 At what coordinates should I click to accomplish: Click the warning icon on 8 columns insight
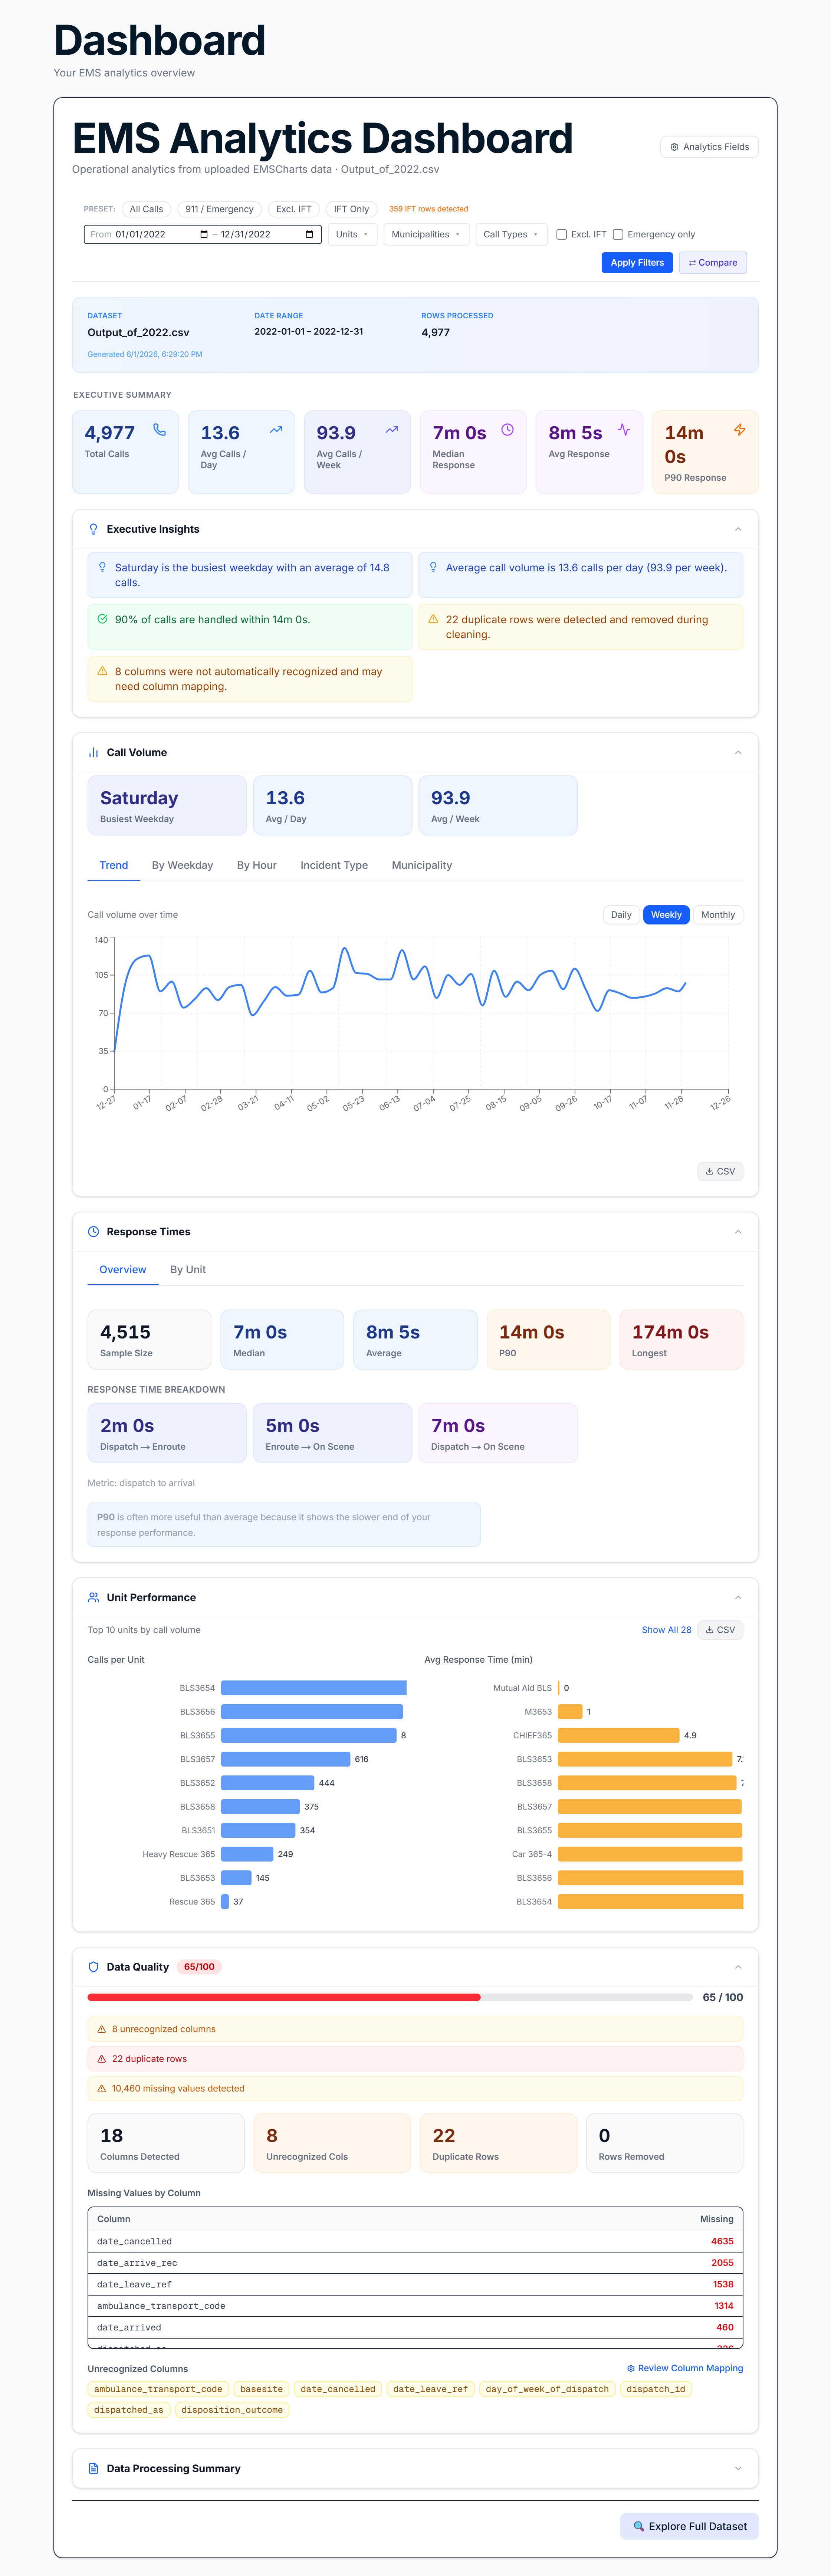[x=102, y=671]
